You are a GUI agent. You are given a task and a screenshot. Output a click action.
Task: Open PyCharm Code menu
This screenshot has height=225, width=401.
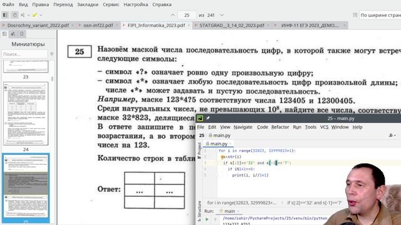pyautogui.click(x=263, y=127)
